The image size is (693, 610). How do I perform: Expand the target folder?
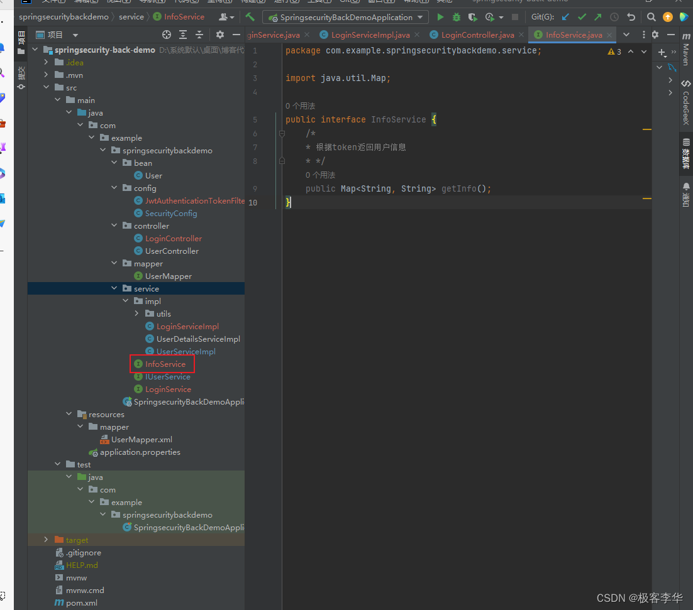(46, 540)
